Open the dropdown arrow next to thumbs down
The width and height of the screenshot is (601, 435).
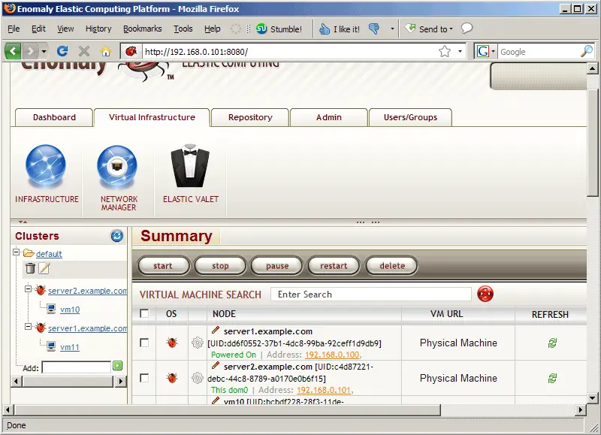[x=392, y=29]
